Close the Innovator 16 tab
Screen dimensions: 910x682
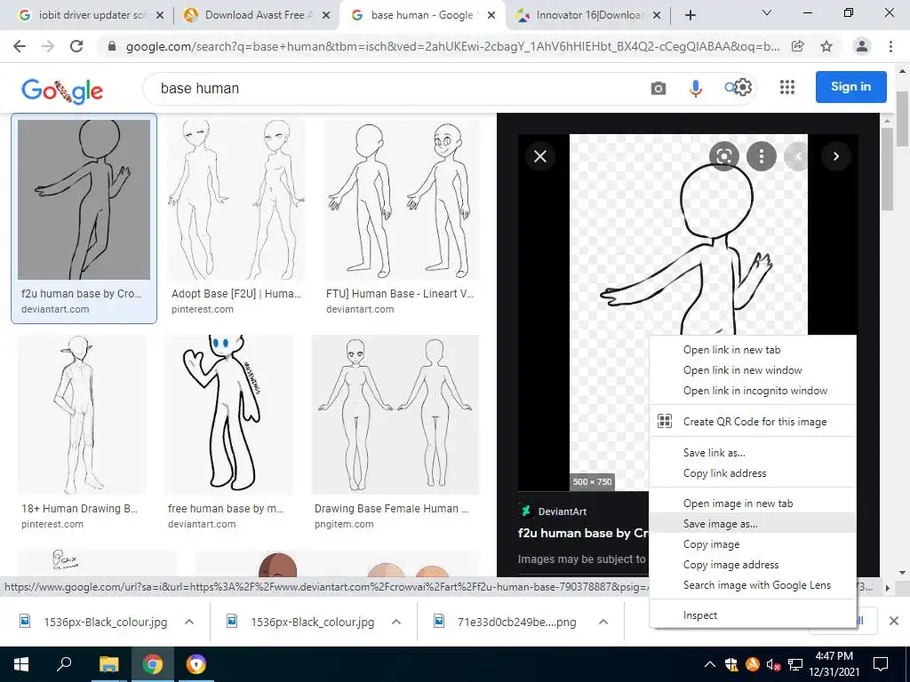click(x=657, y=16)
